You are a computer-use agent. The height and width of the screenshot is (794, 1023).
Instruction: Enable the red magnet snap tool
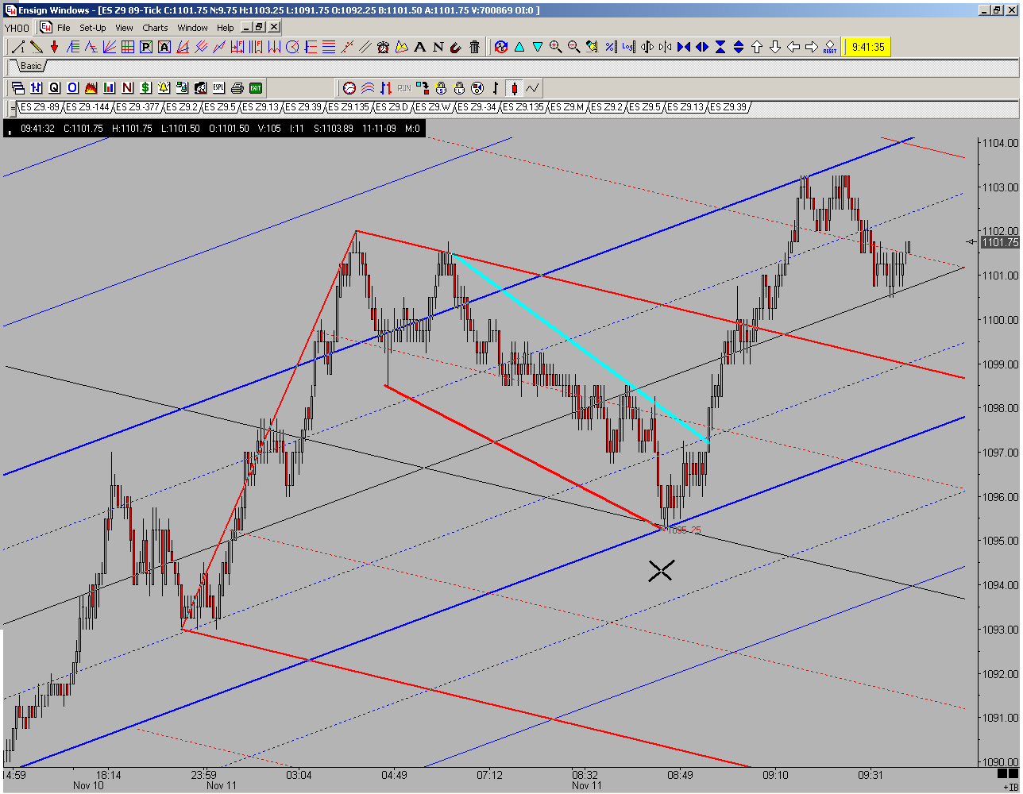click(456, 47)
